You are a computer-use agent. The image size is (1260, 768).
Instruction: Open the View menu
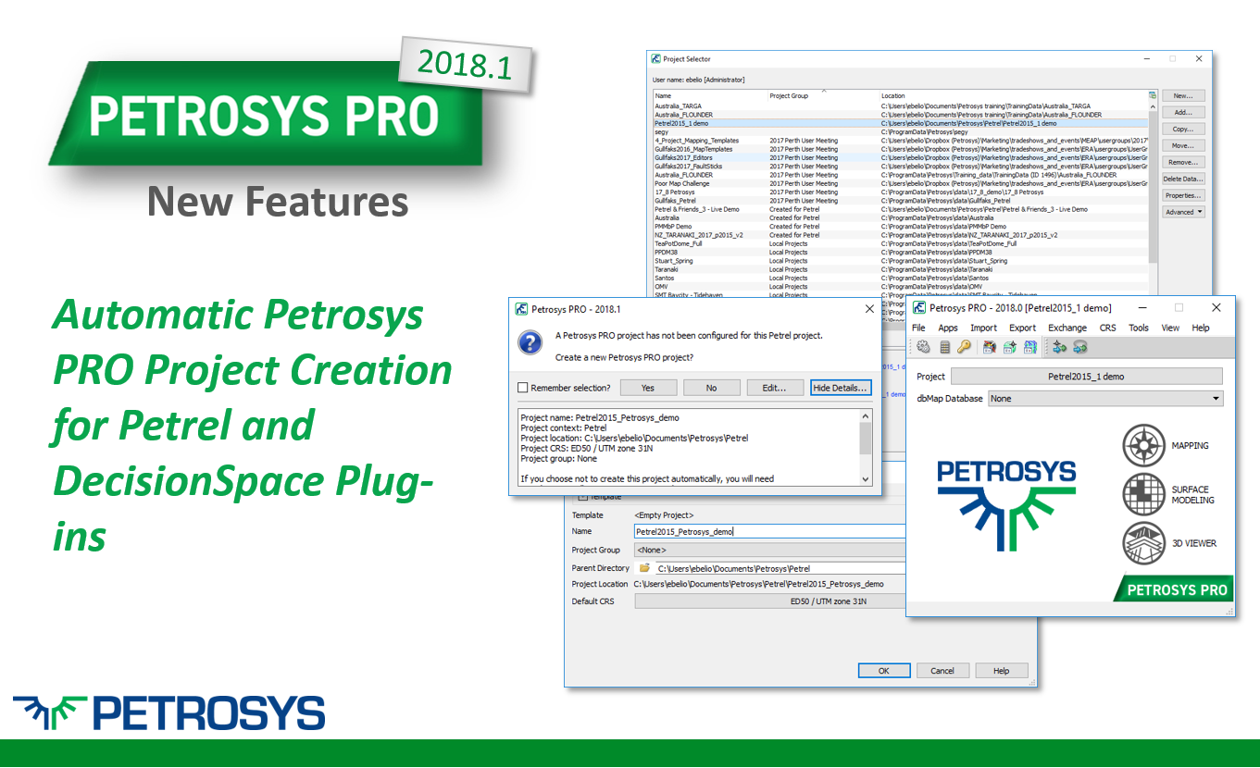pyautogui.click(x=1170, y=328)
